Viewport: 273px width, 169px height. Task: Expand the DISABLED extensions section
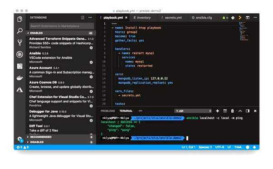pyautogui.click(x=61, y=142)
